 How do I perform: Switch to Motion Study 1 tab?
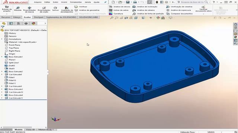pyautogui.click(x=46, y=130)
